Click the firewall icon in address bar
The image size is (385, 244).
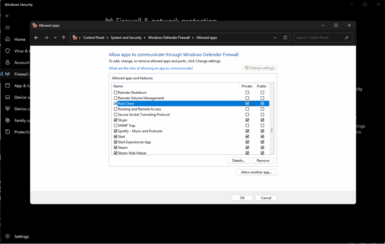[75, 38]
